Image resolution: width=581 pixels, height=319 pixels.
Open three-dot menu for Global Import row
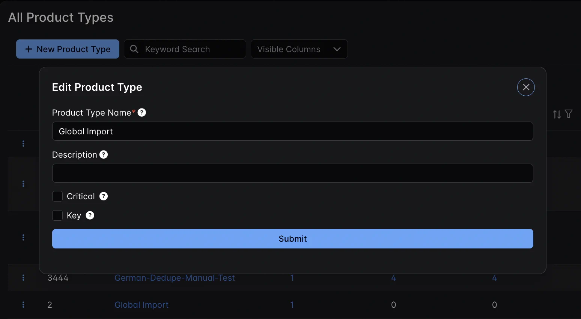point(23,305)
